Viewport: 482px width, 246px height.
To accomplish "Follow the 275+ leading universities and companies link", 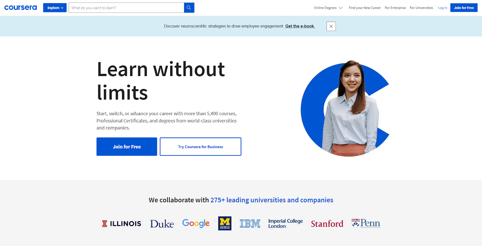I will (x=272, y=200).
